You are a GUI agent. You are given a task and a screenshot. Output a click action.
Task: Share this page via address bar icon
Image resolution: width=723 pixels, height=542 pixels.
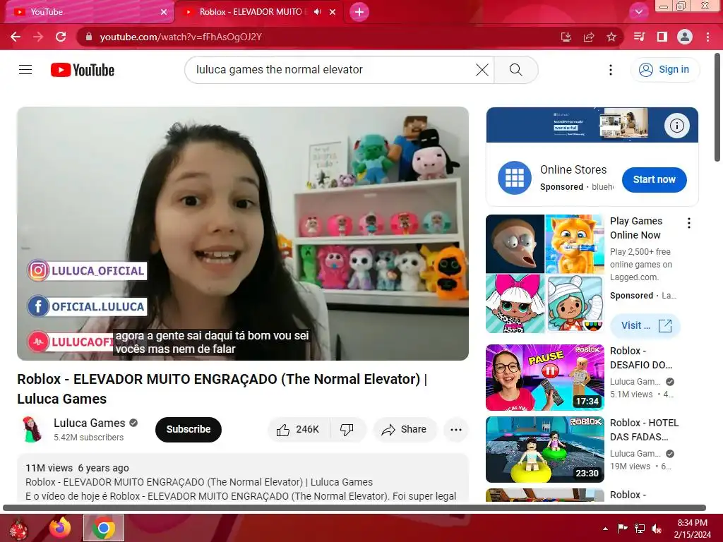[589, 37]
